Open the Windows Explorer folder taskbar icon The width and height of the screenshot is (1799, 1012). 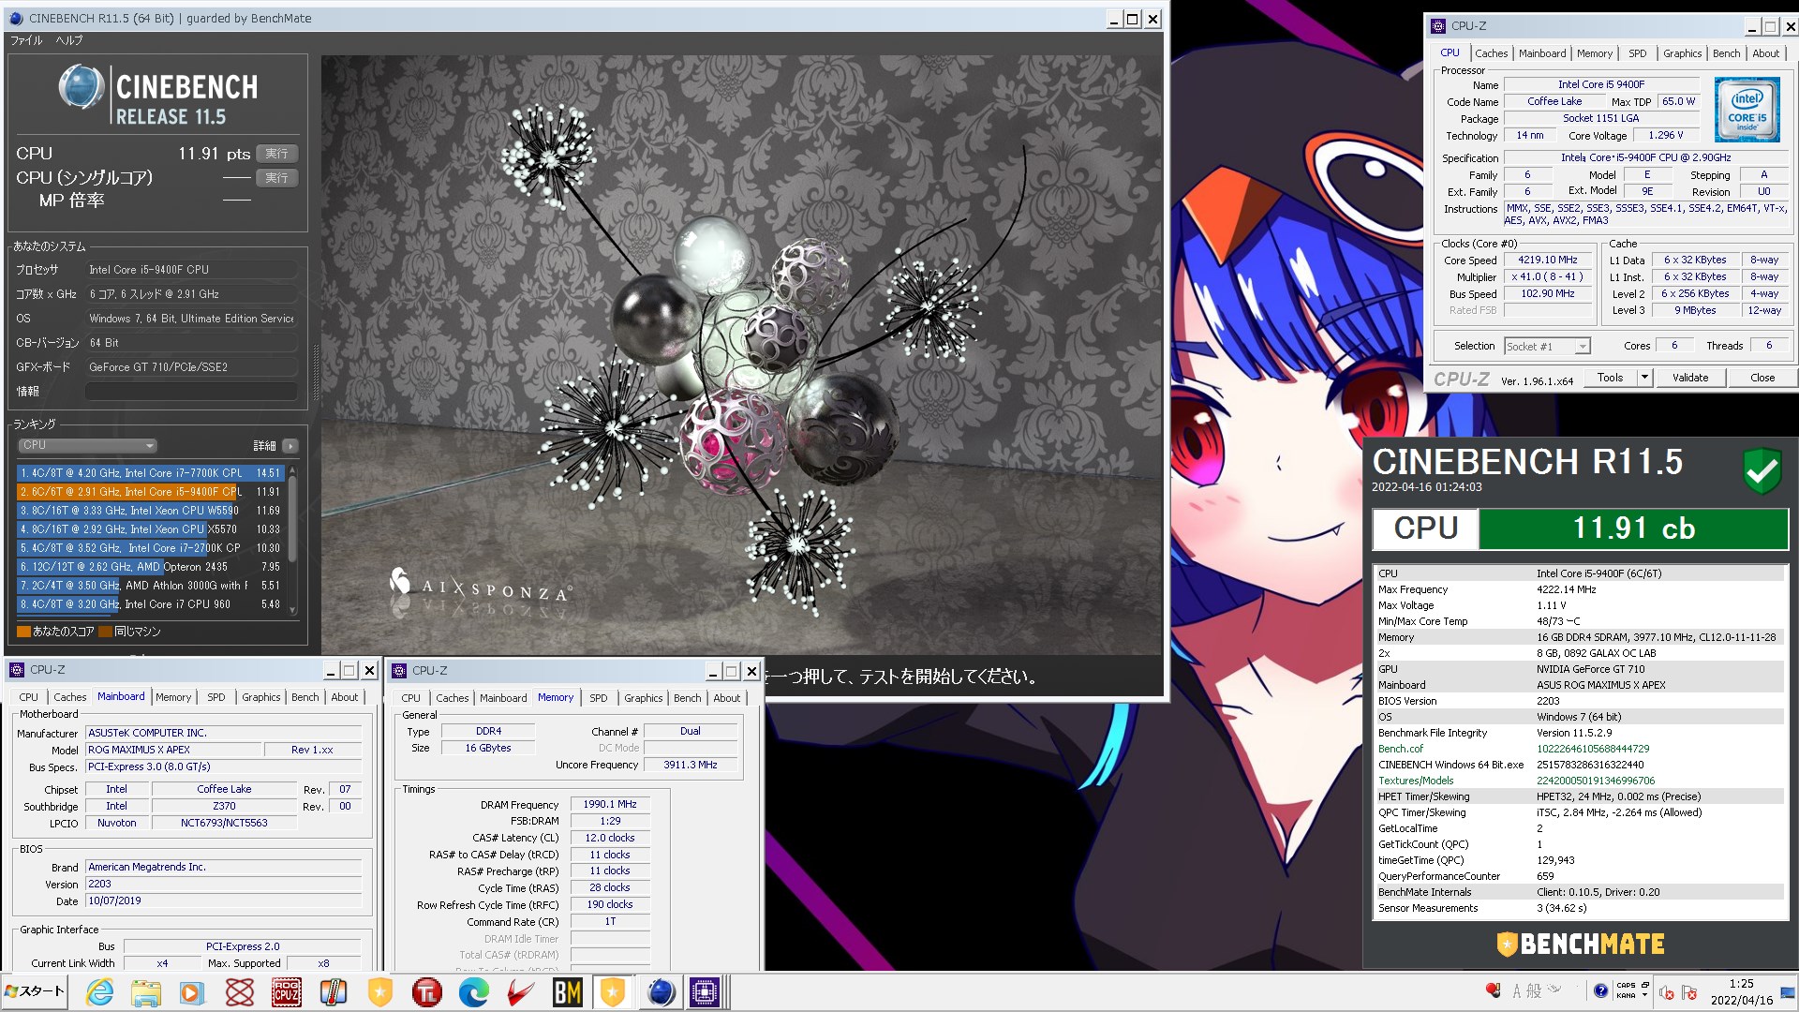coord(145,992)
